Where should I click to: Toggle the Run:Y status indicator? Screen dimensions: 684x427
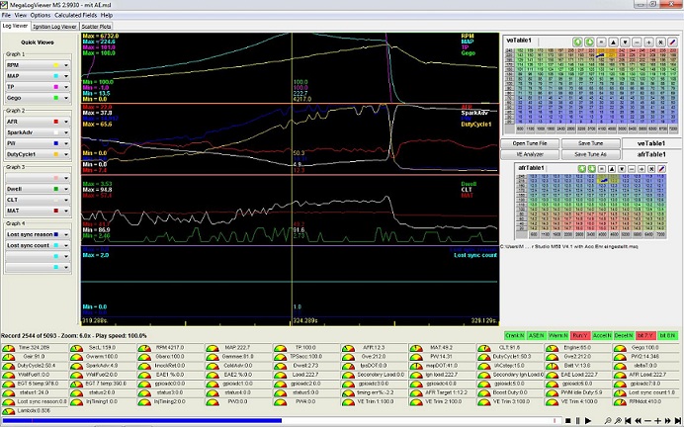(579, 336)
